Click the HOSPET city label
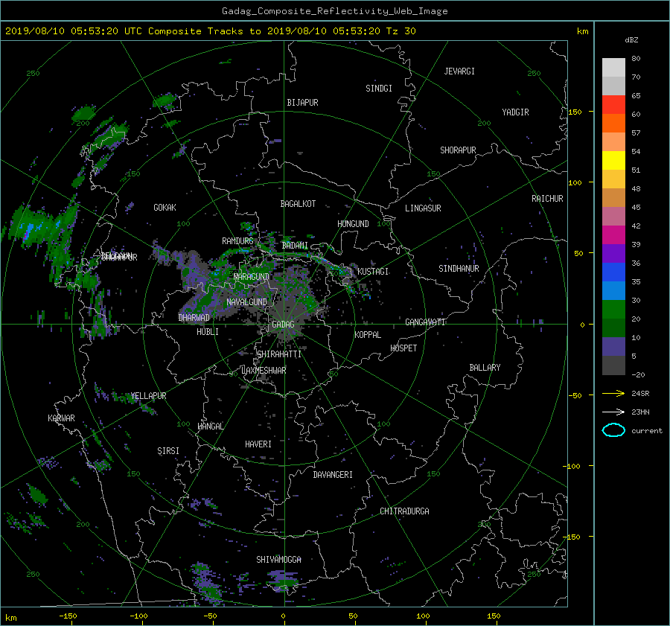Viewport: 670px width, 626px height. [403, 348]
